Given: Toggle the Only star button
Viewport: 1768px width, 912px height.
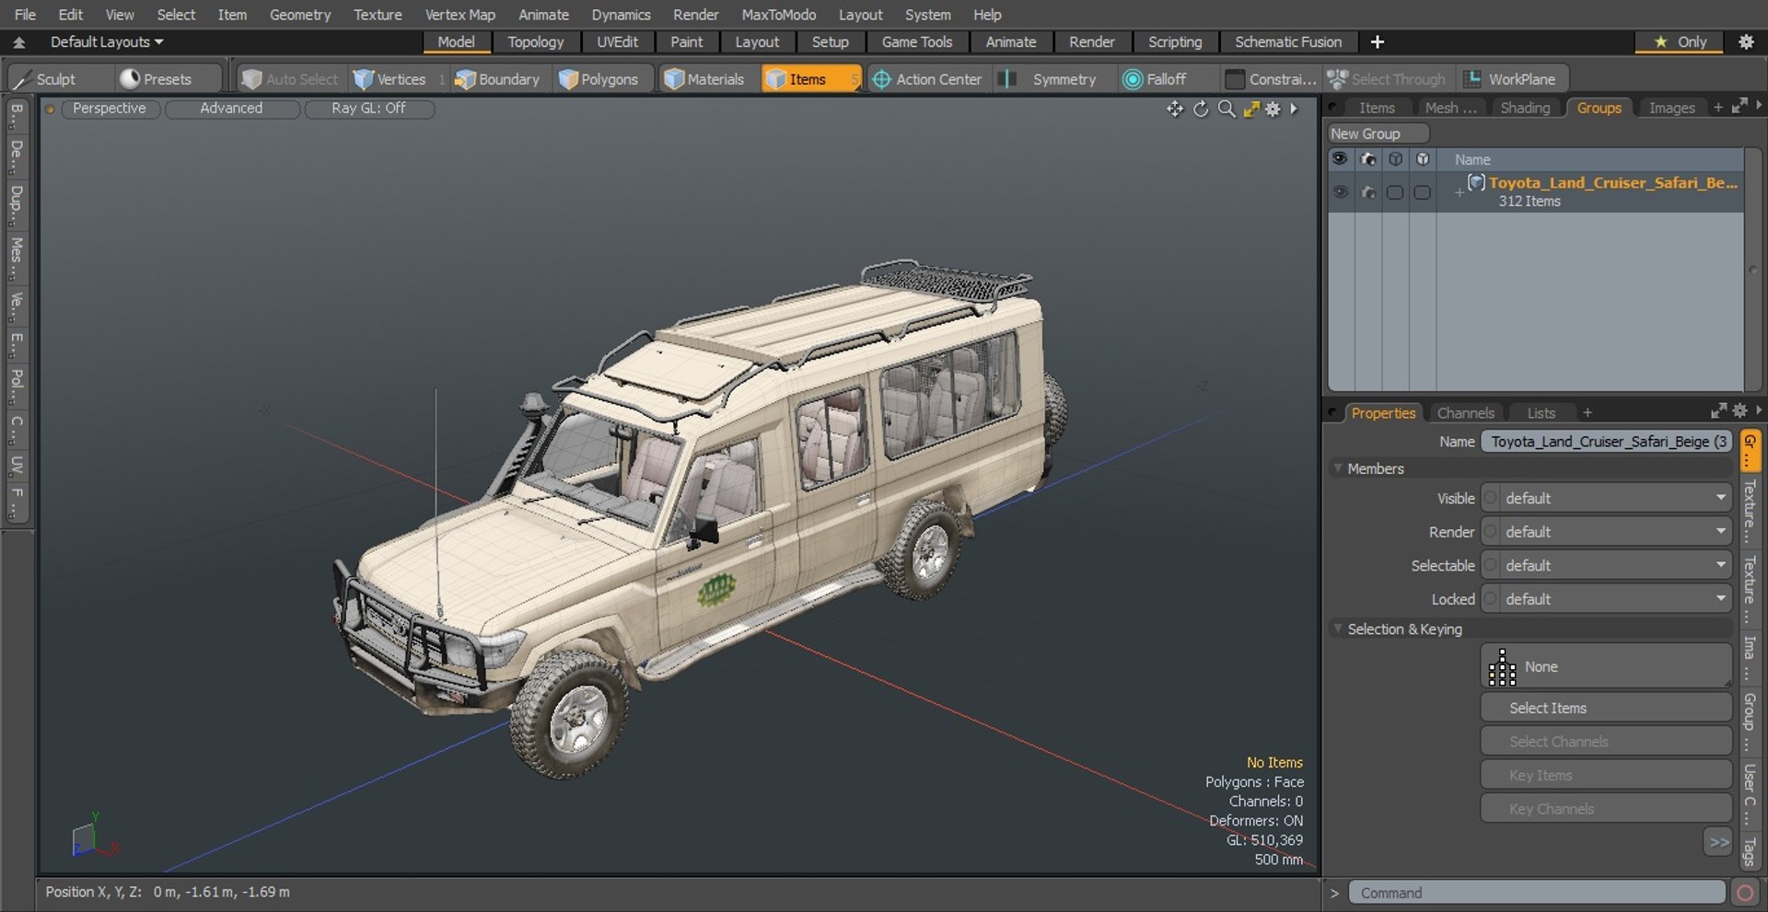Looking at the screenshot, I should point(1681,41).
